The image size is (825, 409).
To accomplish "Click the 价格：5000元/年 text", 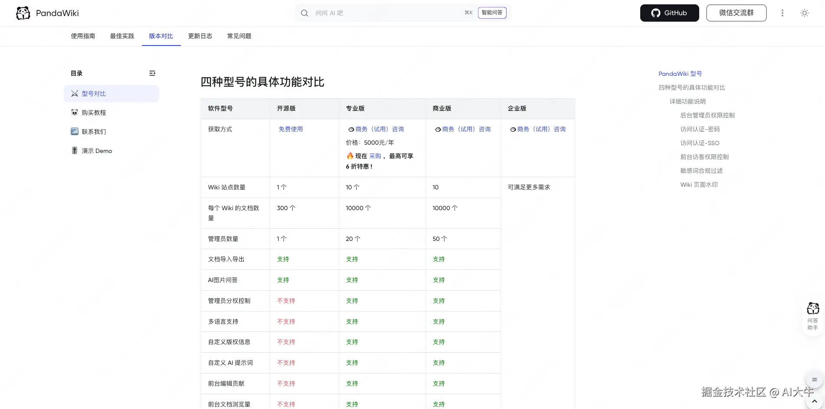I will [370, 143].
